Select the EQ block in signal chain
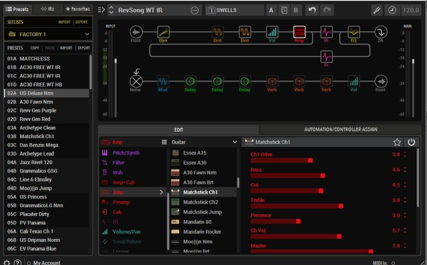The image size is (427, 265). [x=354, y=32]
